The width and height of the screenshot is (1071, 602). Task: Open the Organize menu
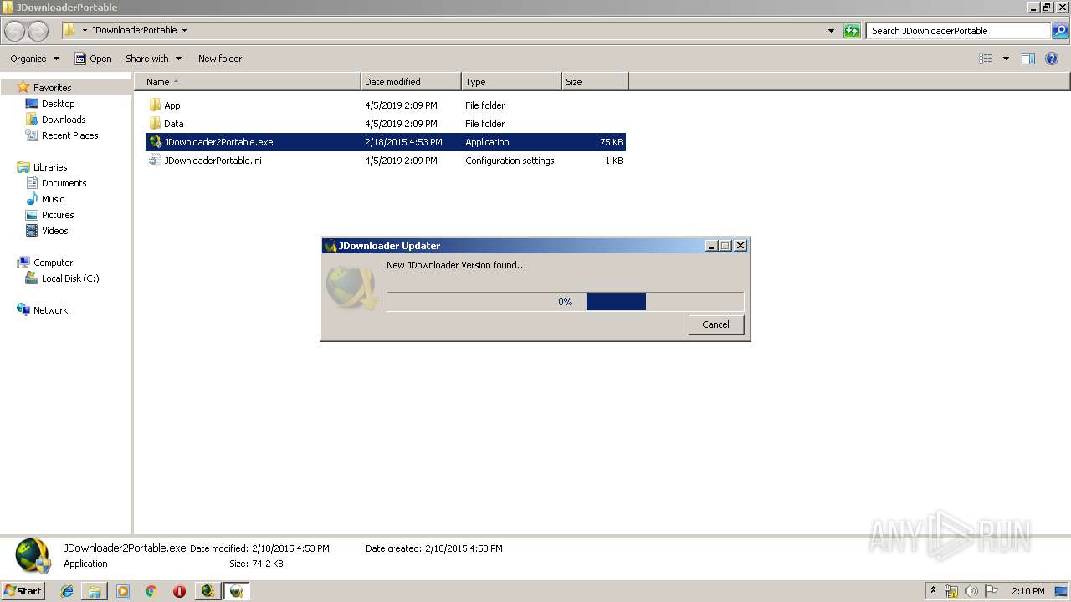(x=34, y=59)
